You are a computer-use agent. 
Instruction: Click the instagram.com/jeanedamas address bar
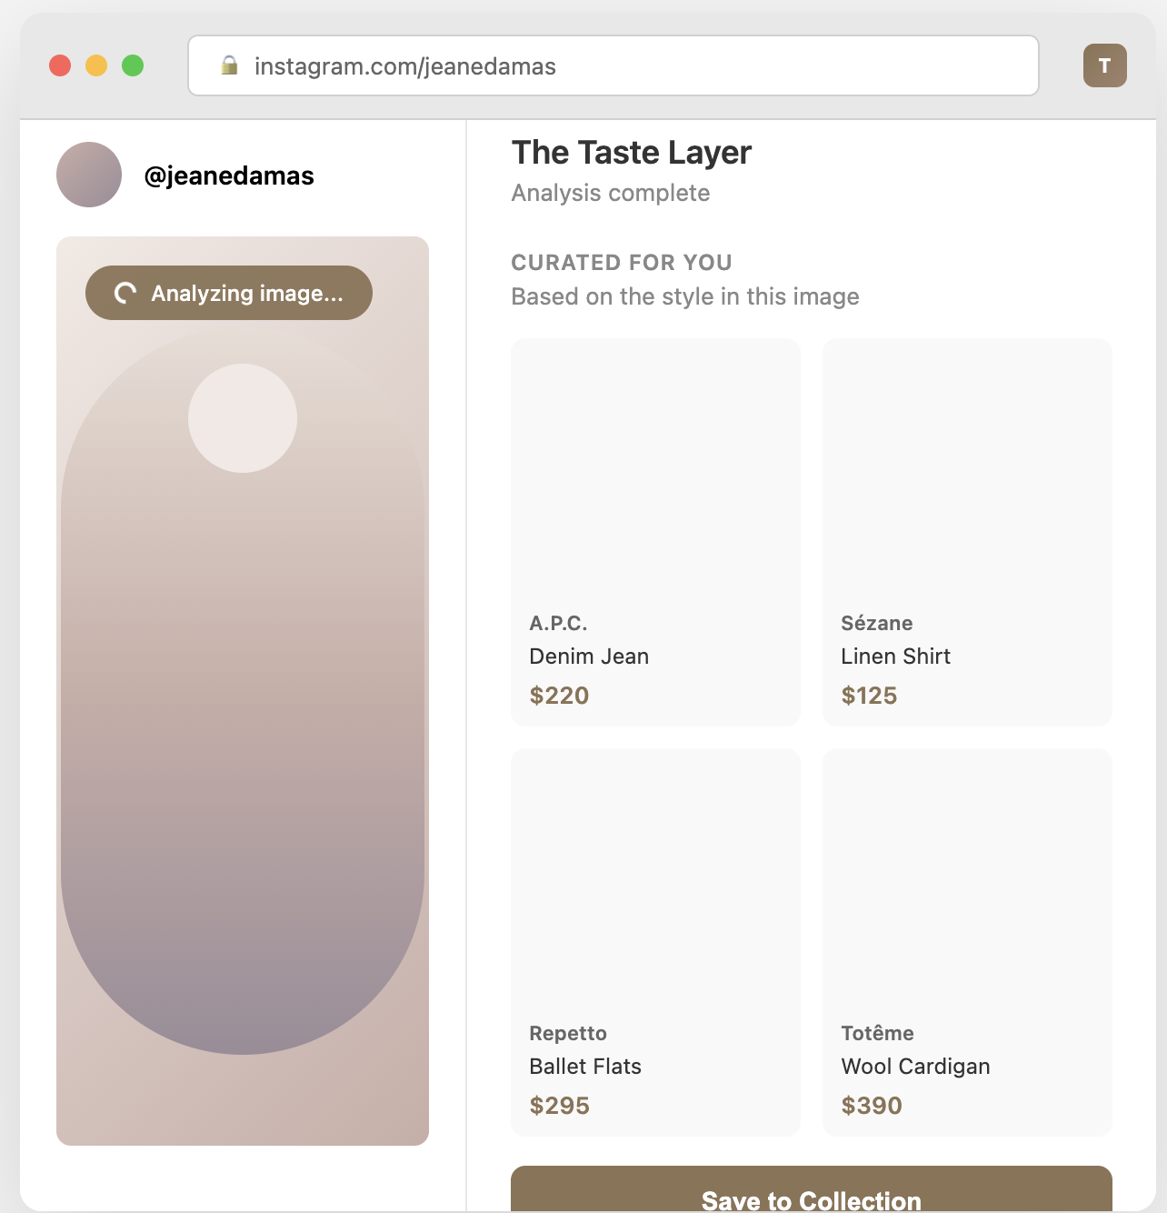pos(613,65)
